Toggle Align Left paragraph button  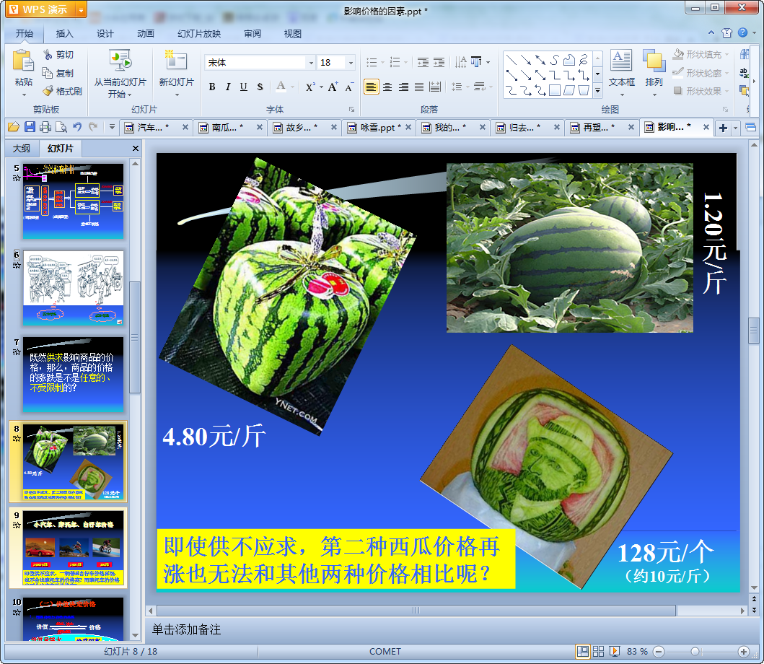pos(372,87)
